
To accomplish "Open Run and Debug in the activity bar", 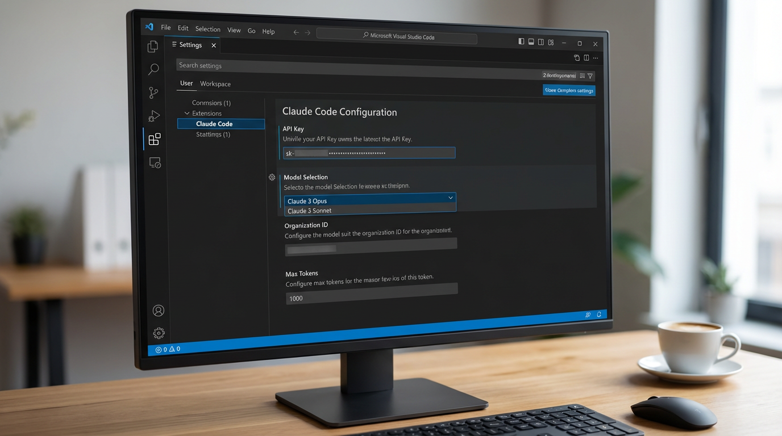I will coord(153,115).
